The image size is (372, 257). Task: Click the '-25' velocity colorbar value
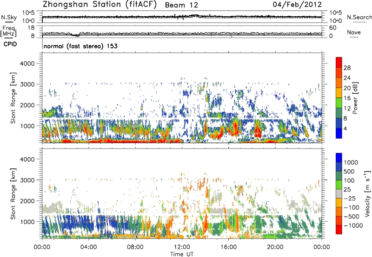(x=350, y=198)
